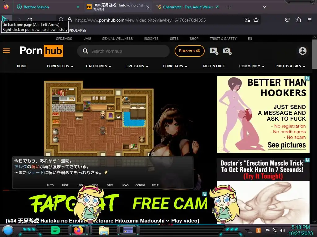317x237 pixels.
Task: Close the currently playing #04 video tab
Action: point(148,7)
